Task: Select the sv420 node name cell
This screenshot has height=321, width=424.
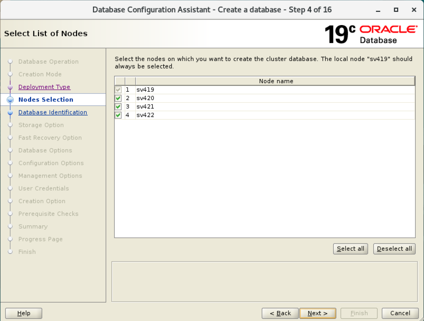Action: tap(275, 98)
